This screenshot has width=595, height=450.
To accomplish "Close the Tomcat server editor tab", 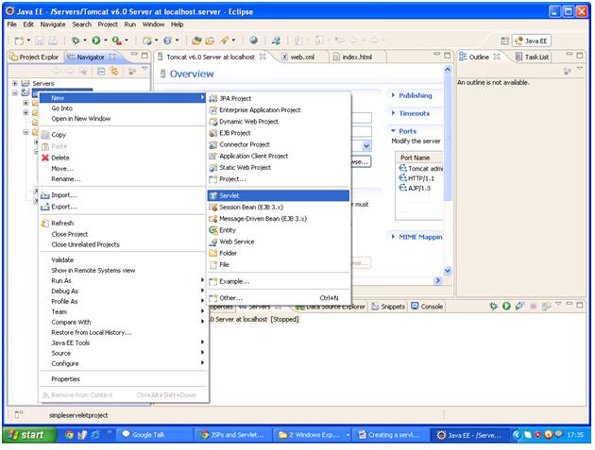I will 263,57.
